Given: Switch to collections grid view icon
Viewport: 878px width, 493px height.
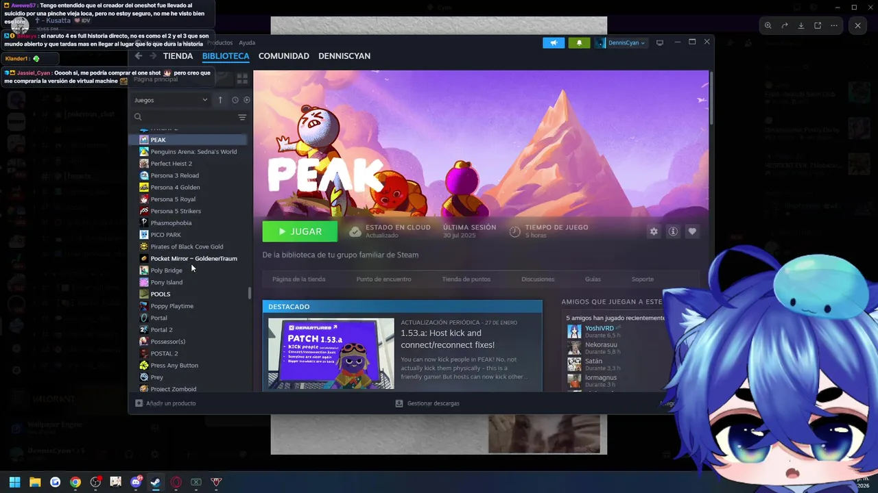Looking at the screenshot, I should 242,79.
